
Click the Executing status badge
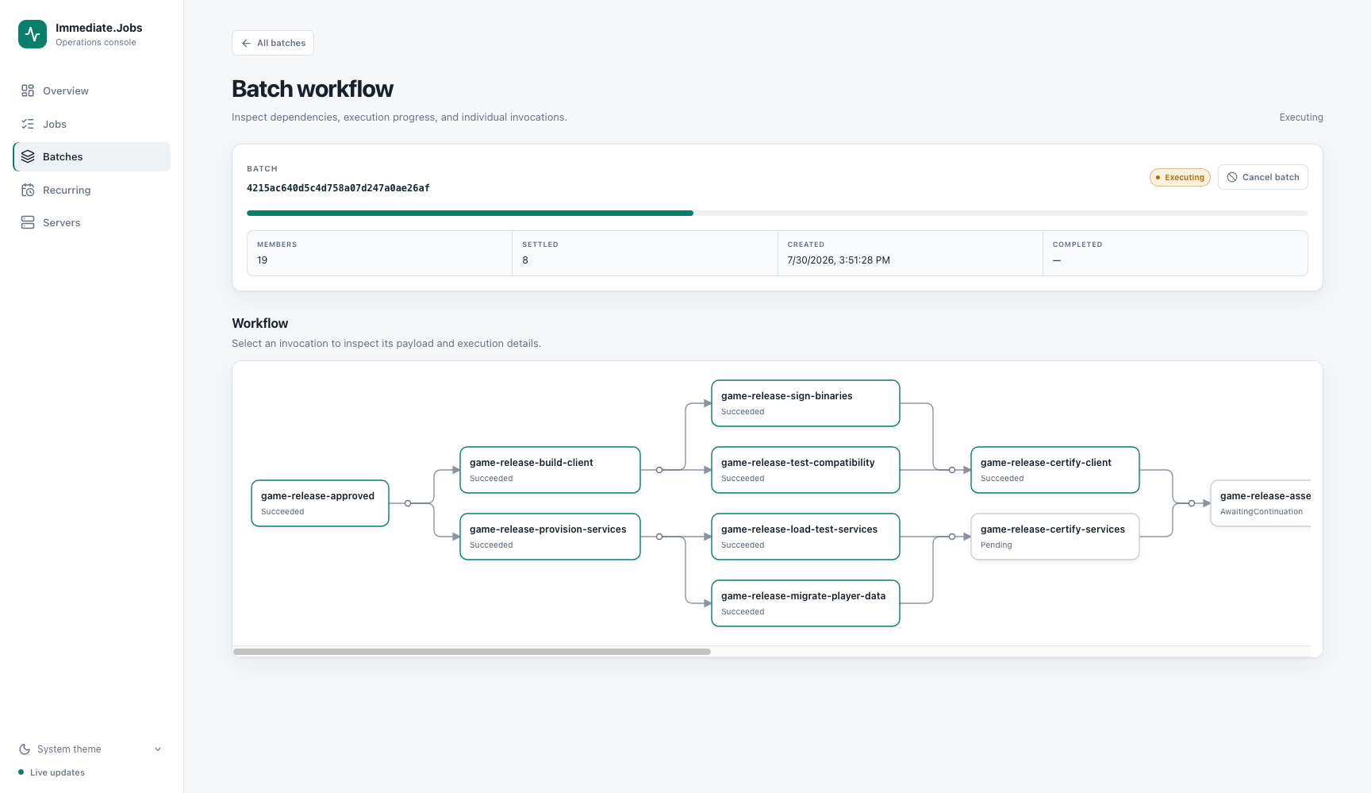(1180, 177)
